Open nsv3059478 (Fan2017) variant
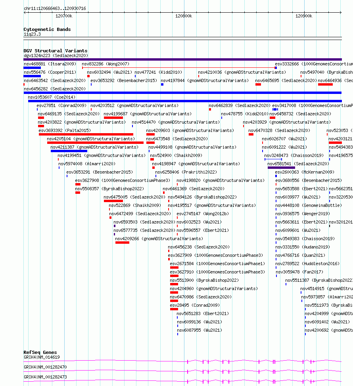 [299, 272]
